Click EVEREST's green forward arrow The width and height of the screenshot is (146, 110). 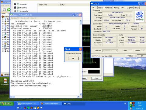[x=9, y=10]
